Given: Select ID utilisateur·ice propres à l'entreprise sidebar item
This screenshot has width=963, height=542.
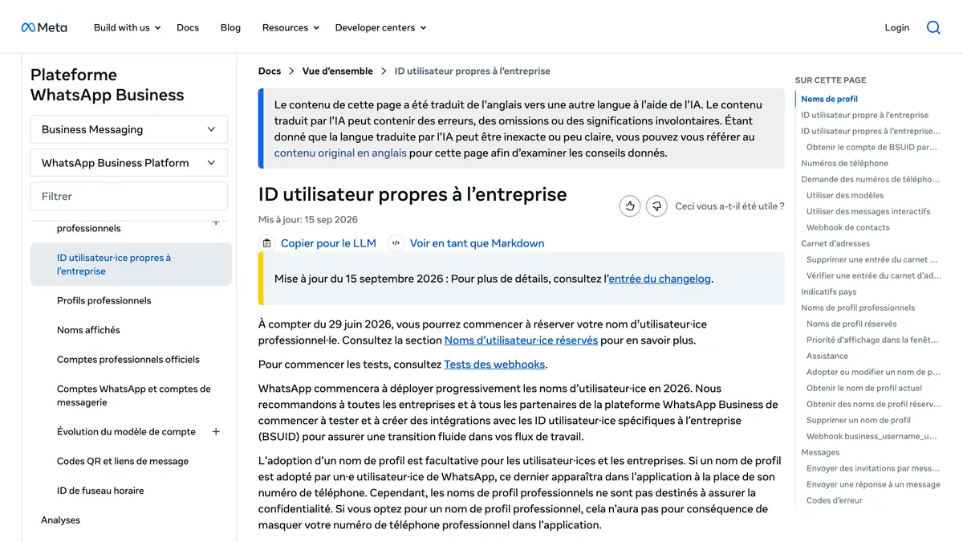Looking at the screenshot, I should point(131,264).
